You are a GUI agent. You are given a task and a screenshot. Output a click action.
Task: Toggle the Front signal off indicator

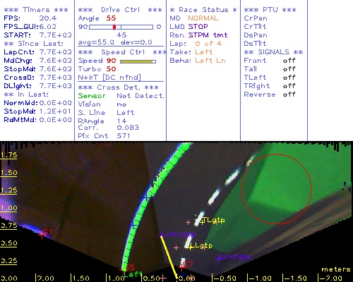pos(289,61)
